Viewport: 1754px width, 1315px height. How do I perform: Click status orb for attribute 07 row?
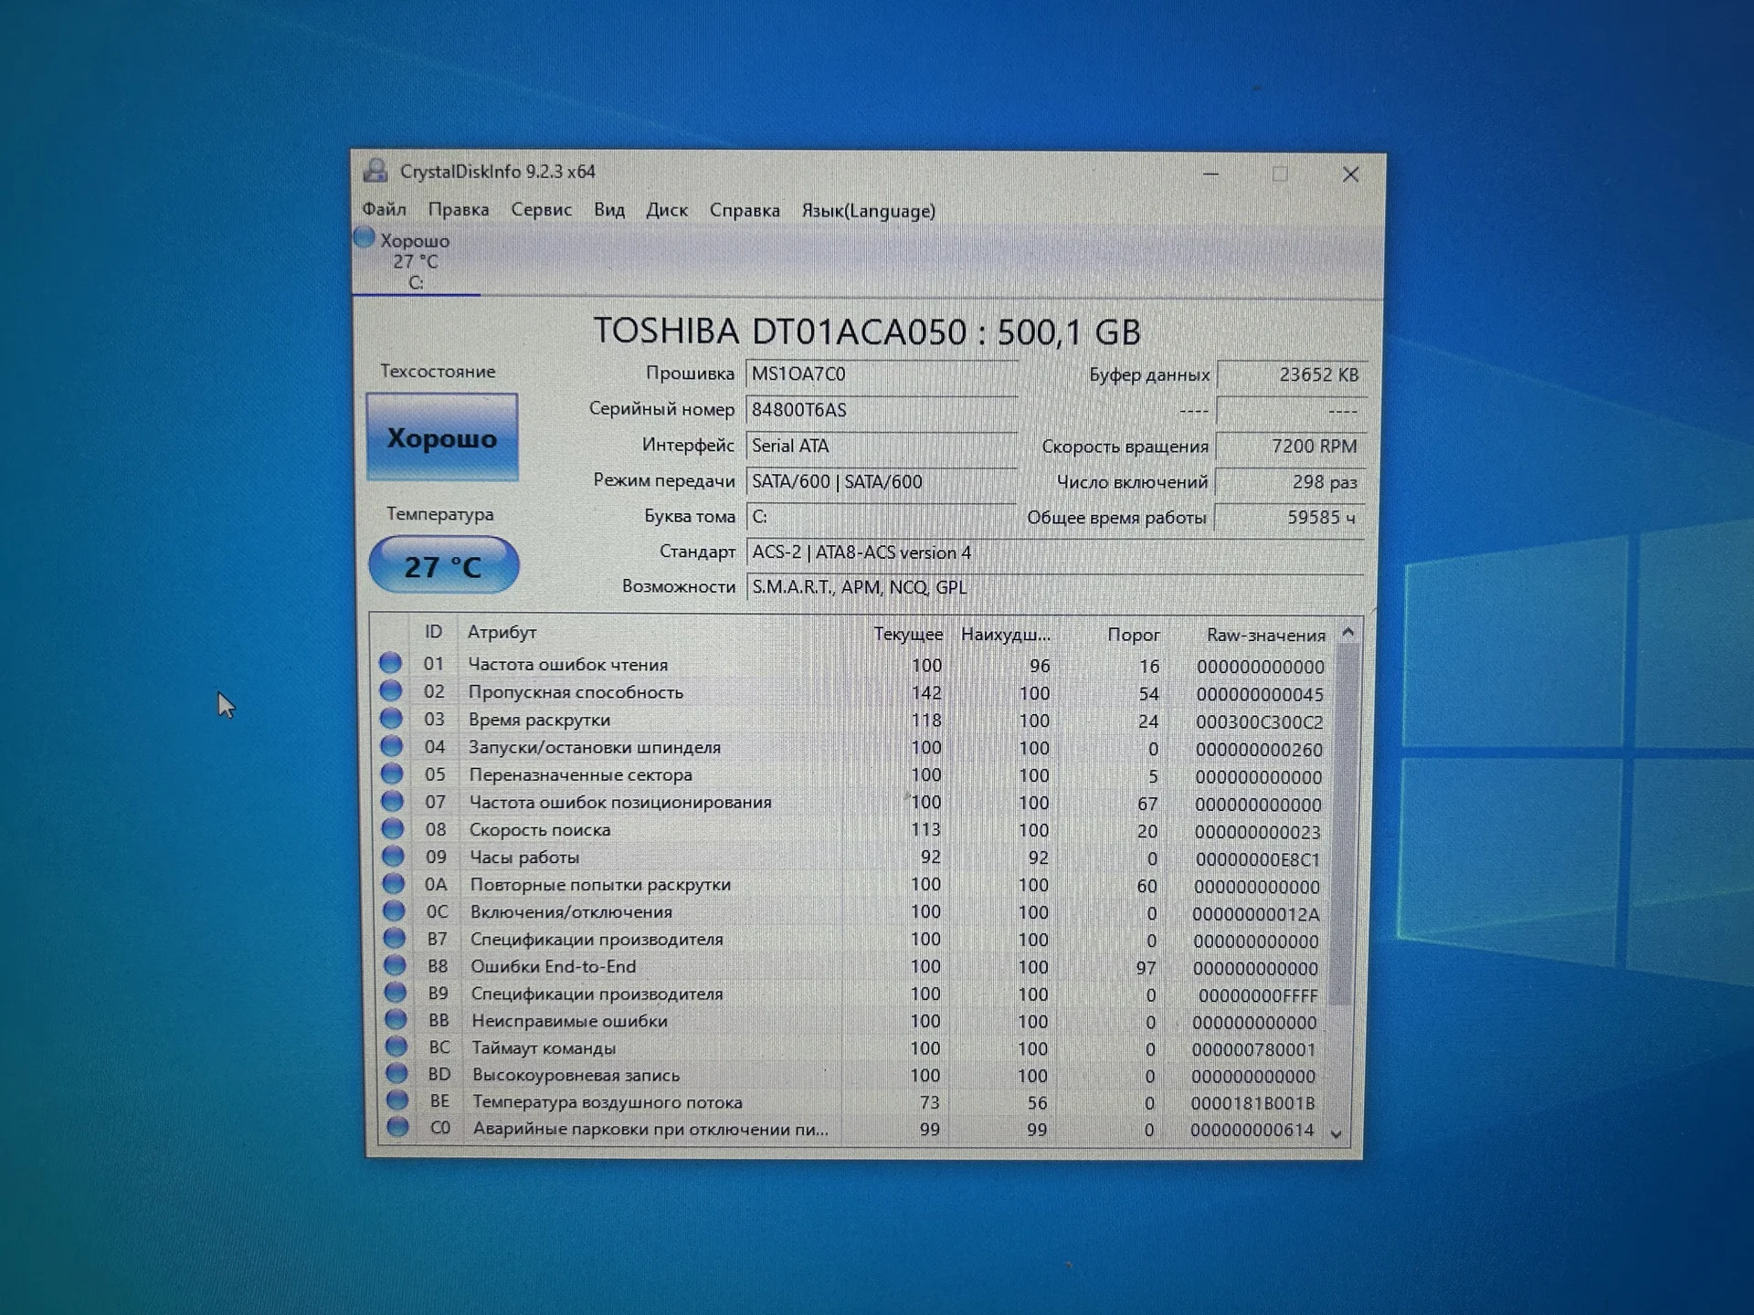click(393, 801)
